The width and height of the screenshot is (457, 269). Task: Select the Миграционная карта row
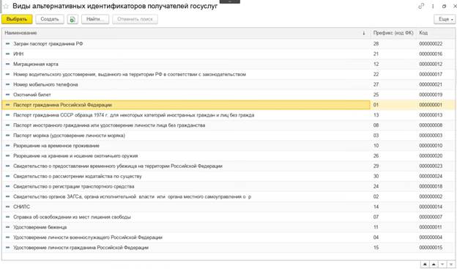pos(228,65)
